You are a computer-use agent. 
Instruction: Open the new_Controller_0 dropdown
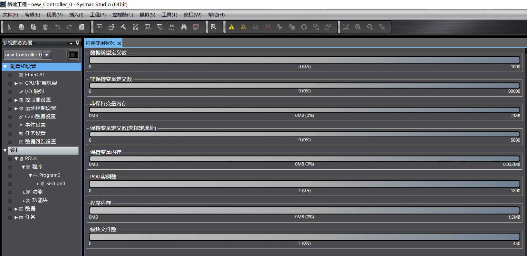pyautogui.click(x=47, y=55)
